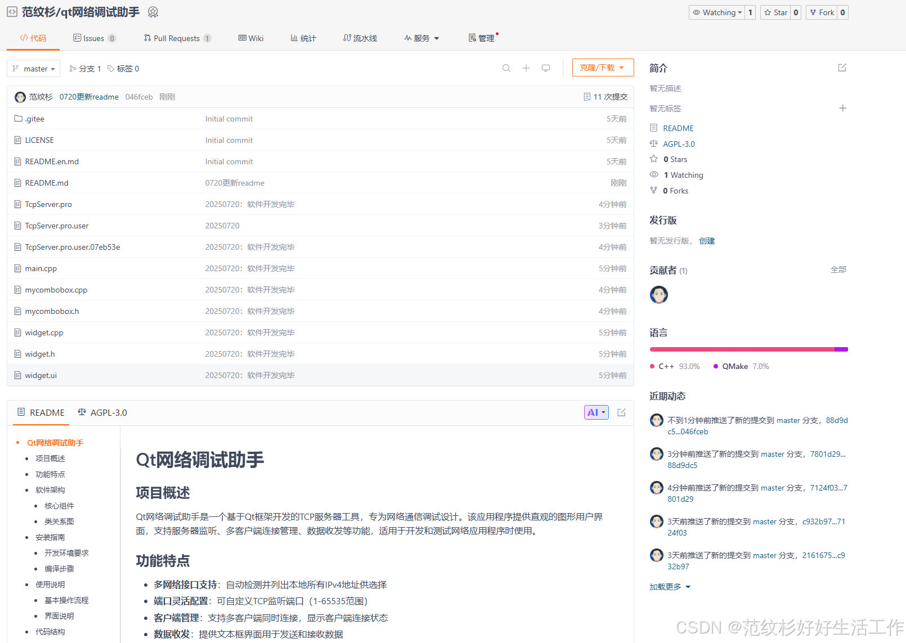
Task: Click the C++ 93.0% legend dot
Action: [652, 366]
